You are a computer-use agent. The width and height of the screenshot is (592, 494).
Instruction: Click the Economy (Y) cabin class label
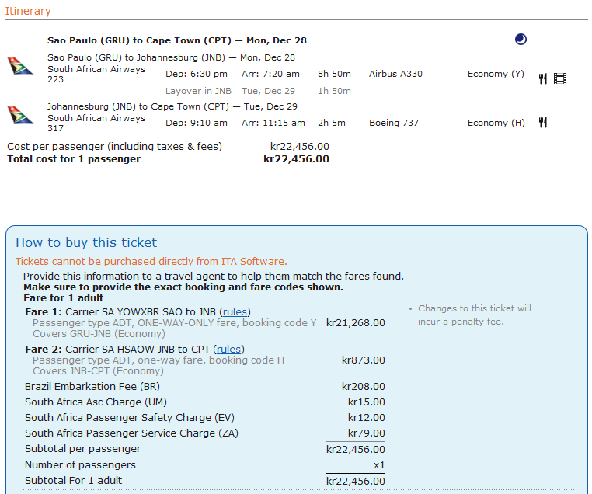[496, 74]
